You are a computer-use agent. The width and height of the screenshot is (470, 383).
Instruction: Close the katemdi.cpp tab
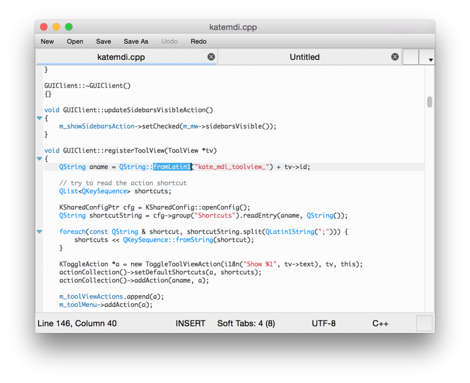coord(211,57)
